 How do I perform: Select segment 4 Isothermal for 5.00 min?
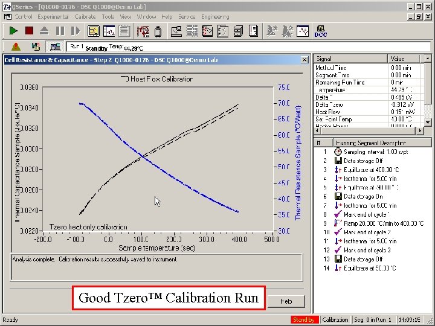point(372,179)
